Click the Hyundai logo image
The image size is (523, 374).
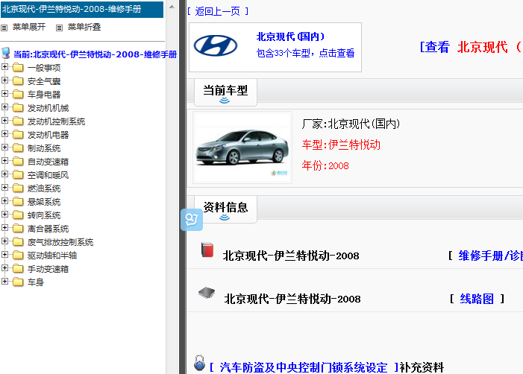[x=216, y=45]
